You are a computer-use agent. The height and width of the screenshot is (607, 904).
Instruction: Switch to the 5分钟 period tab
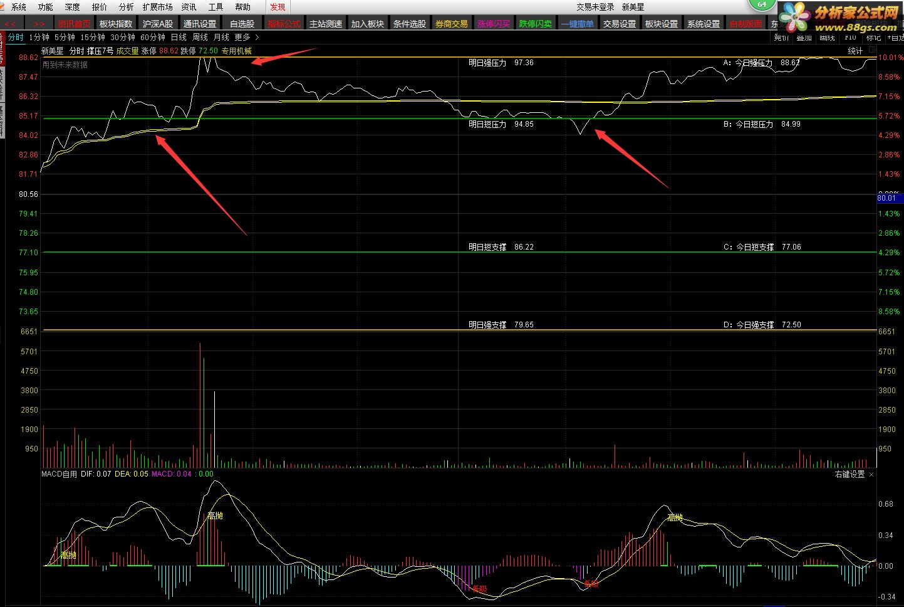point(65,38)
